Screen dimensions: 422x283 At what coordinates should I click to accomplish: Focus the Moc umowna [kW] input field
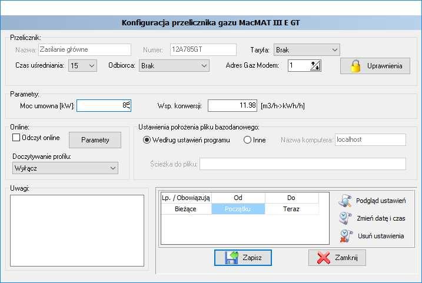pos(104,105)
